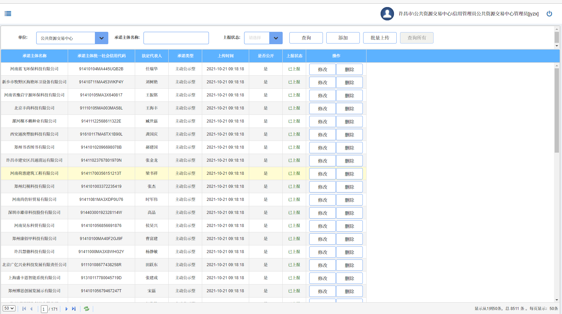Click the table scrollbar down arrow
This screenshot has width=562, height=314.
tap(557, 300)
